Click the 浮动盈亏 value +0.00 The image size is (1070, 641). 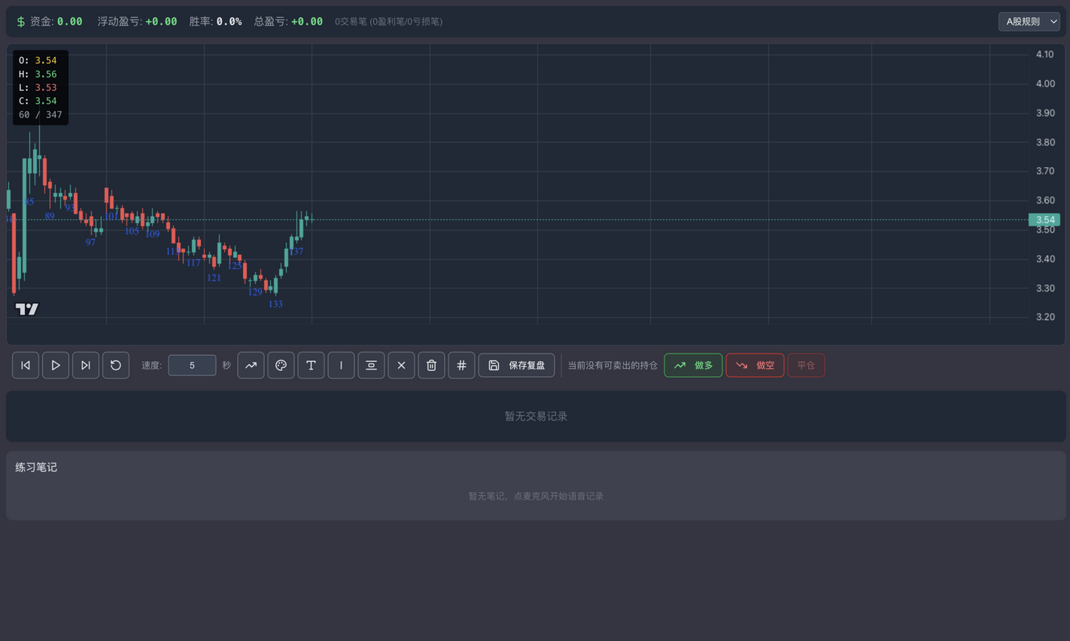point(161,22)
